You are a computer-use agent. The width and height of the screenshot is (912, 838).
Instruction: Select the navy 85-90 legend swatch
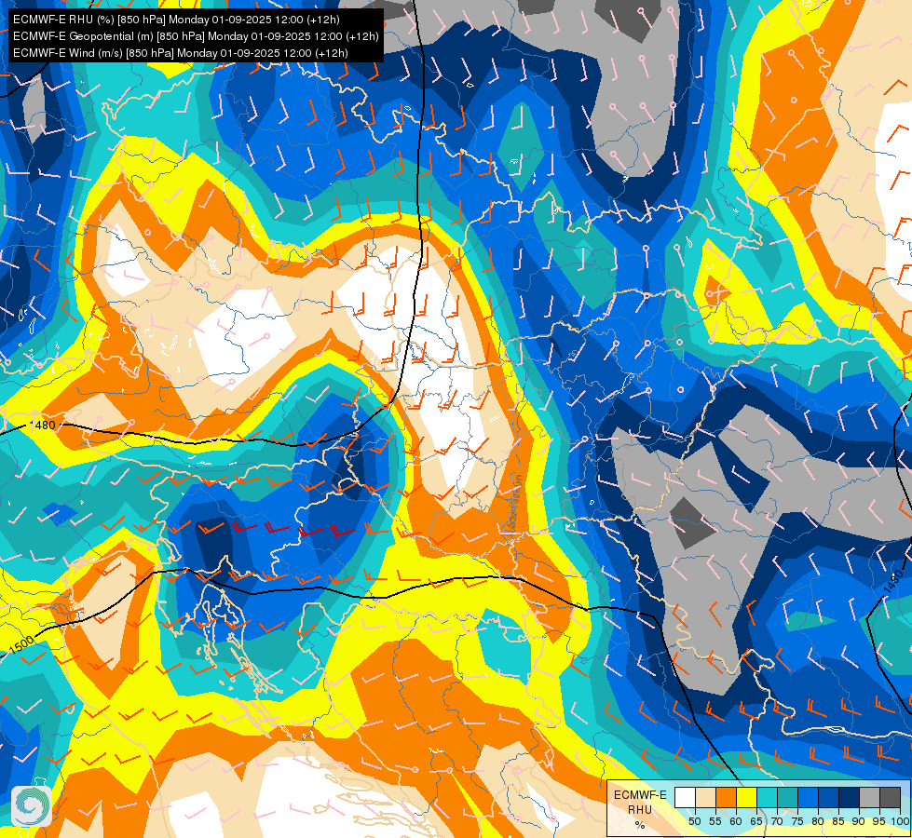pos(850,797)
